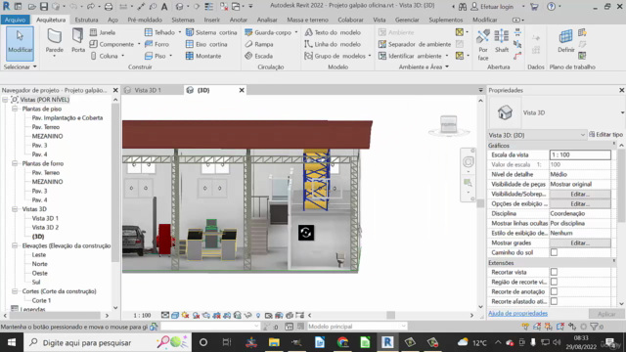
Task: Select the Escada stair tool
Action: (258, 56)
